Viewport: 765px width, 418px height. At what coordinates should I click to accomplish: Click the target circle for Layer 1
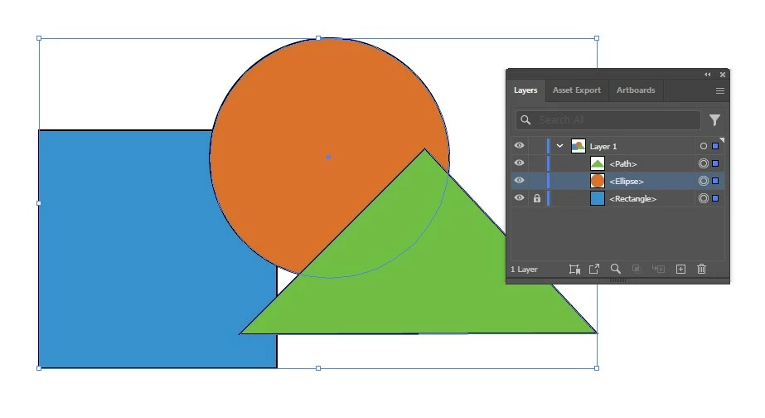click(x=703, y=146)
